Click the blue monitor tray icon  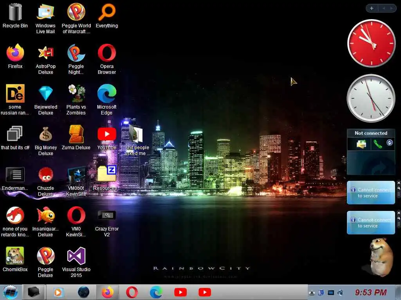[x=331, y=293]
